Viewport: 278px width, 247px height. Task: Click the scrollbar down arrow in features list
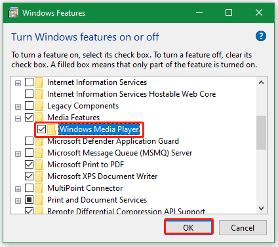[261, 208]
